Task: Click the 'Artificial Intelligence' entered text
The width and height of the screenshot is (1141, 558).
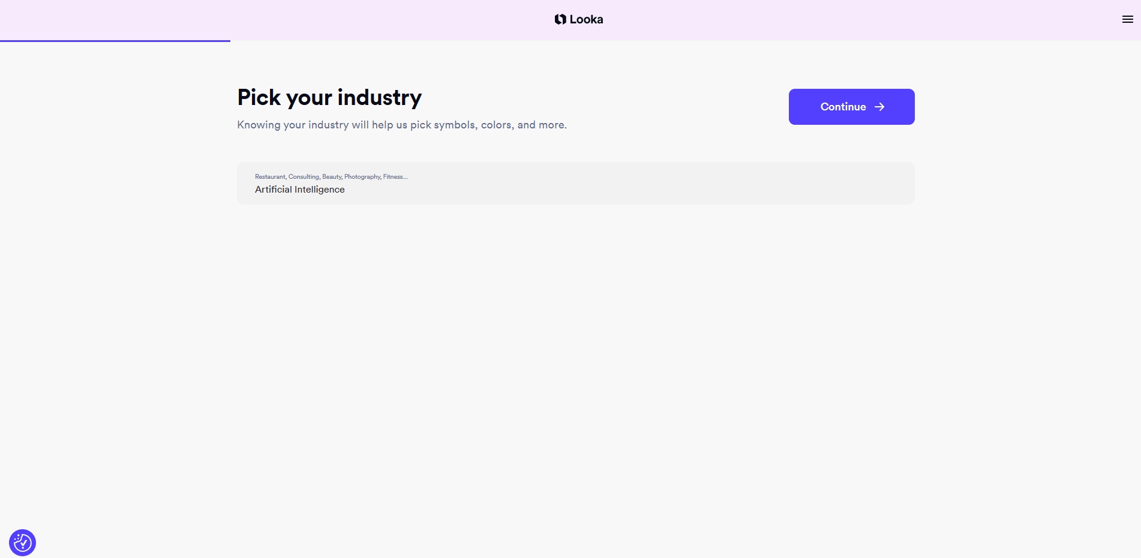Action: point(299,190)
